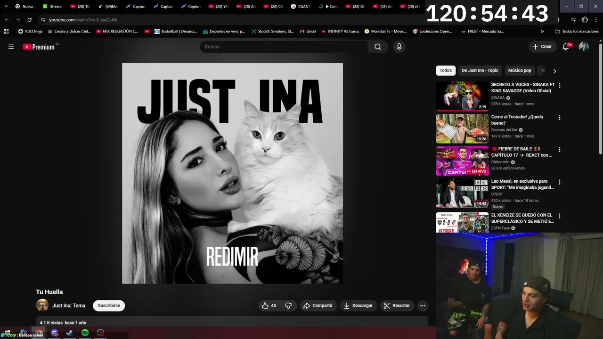Open the Recetas del Sur channel name
The width and height of the screenshot is (603, 339).
click(504, 130)
